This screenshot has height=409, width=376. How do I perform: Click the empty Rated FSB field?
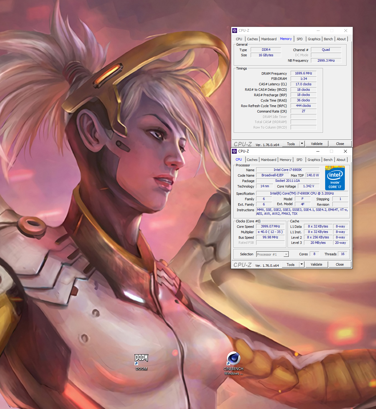point(270,243)
